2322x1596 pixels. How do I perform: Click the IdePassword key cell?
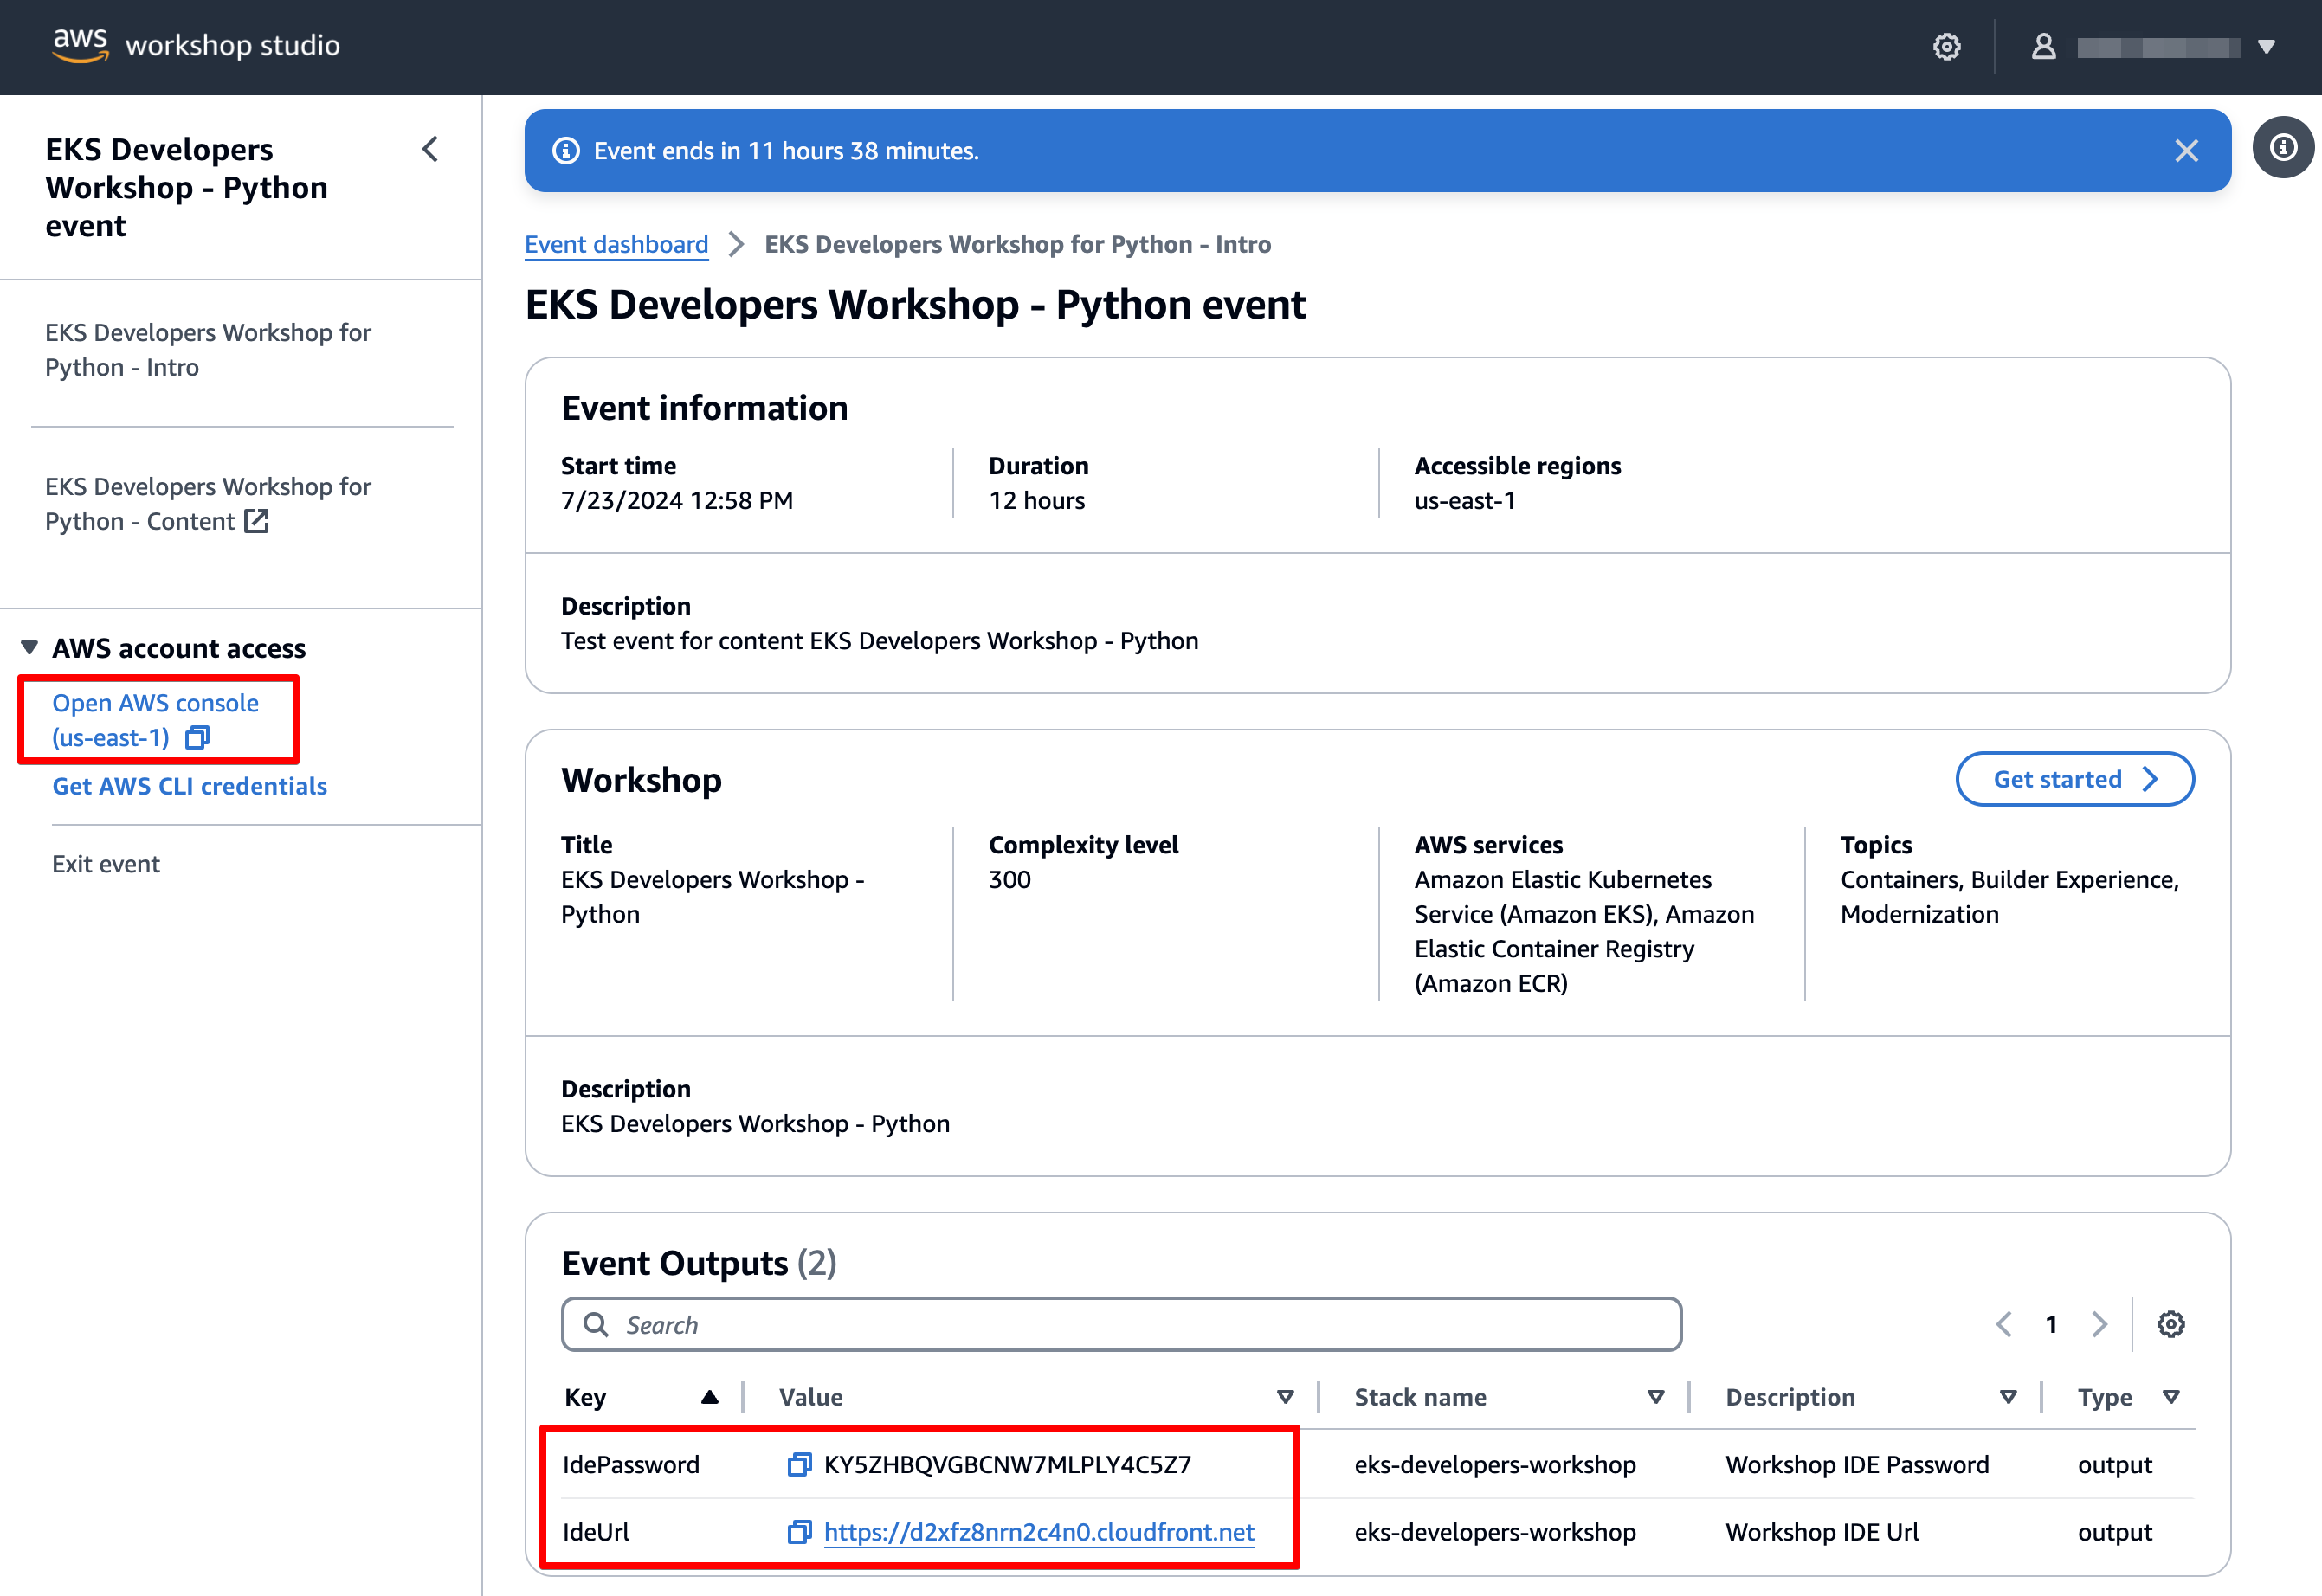[631, 1465]
